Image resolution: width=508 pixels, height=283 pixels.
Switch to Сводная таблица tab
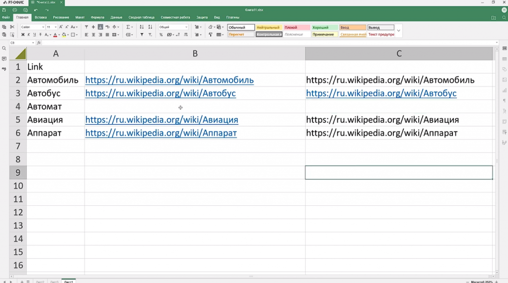tap(141, 17)
